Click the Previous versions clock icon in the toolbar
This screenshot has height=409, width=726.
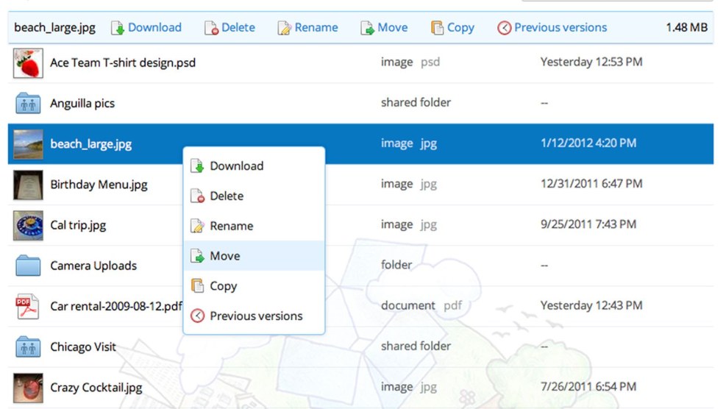(504, 28)
